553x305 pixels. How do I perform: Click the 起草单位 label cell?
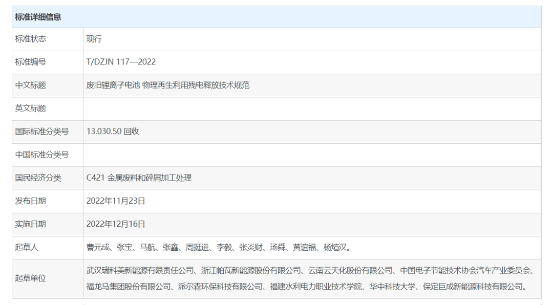click(x=30, y=278)
